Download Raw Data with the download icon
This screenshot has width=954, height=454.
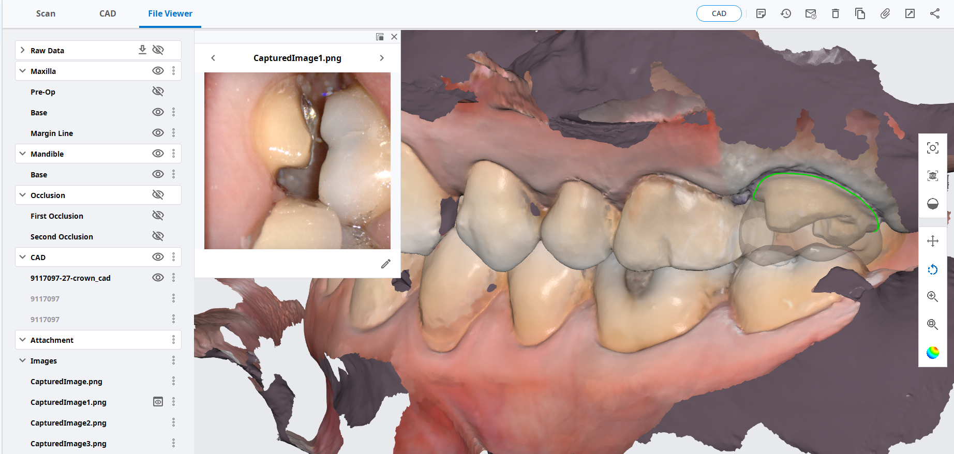[x=142, y=50]
